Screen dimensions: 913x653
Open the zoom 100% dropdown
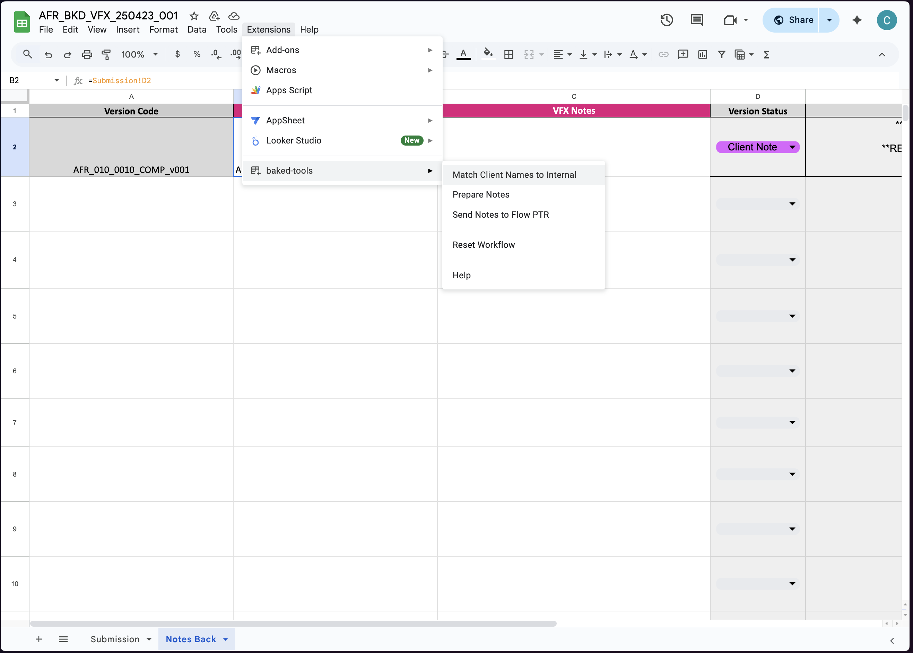[x=139, y=54]
